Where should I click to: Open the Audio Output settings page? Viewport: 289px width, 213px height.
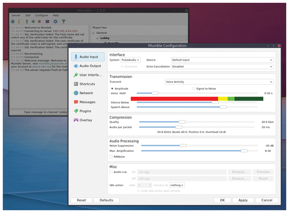[x=88, y=66]
